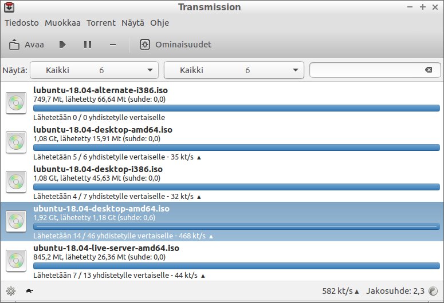Click progress bar of lubuntu-18.04-desktop-i386.iso
The width and height of the screenshot is (444, 303).
click(x=237, y=187)
